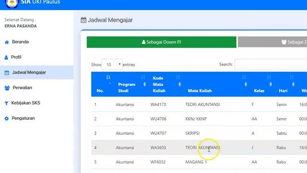Sort by Kelas using its arrows
The image size is (307, 173).
[x=271, y=85]
